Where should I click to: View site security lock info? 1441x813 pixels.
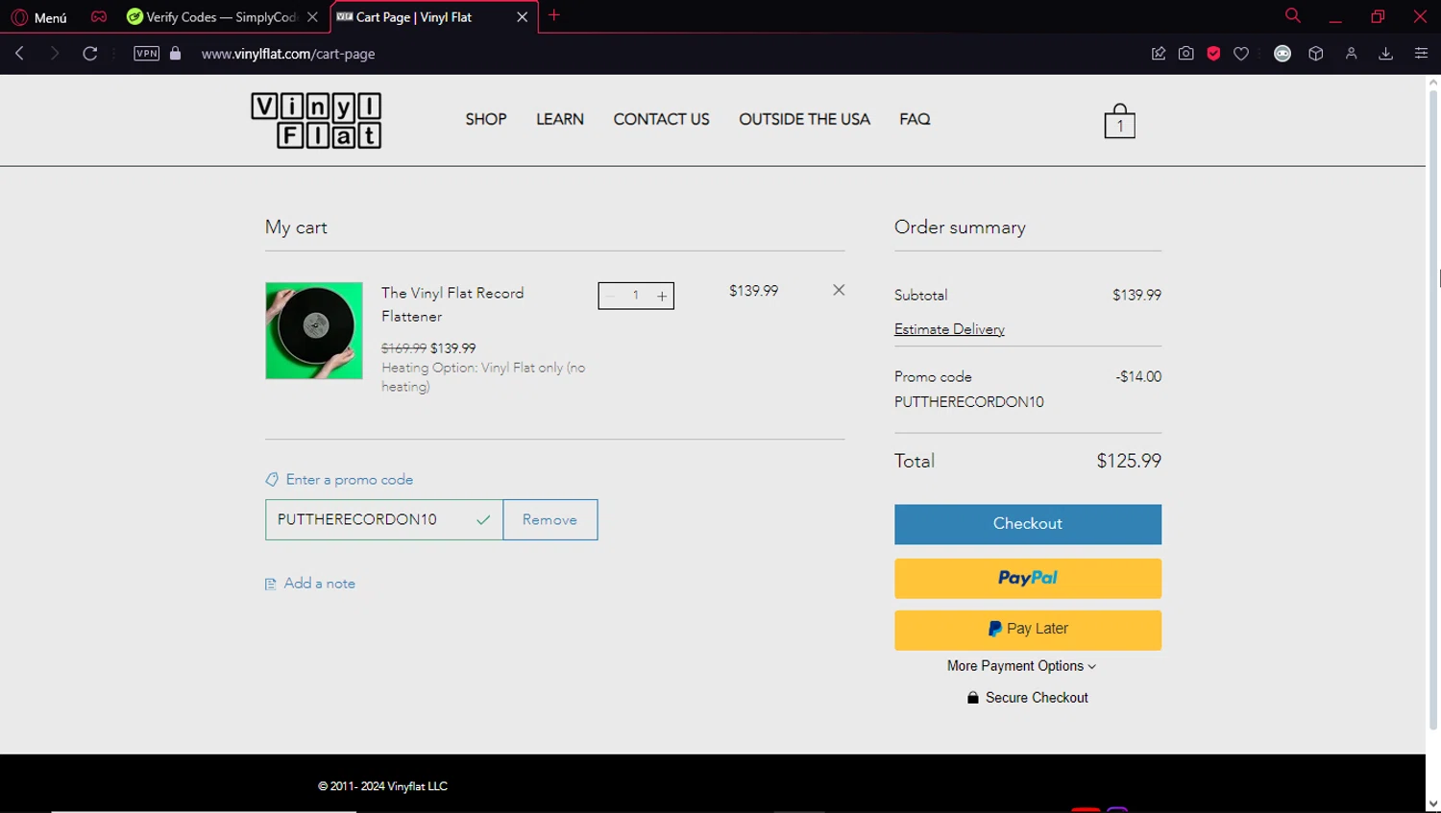pos(175,54)
